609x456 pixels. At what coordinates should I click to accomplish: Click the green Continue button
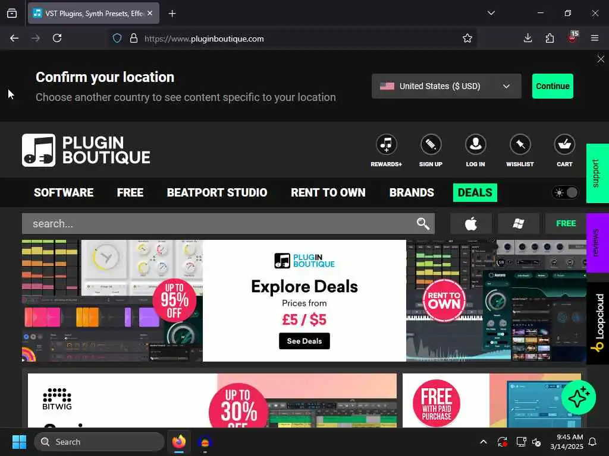click(553, 86)
